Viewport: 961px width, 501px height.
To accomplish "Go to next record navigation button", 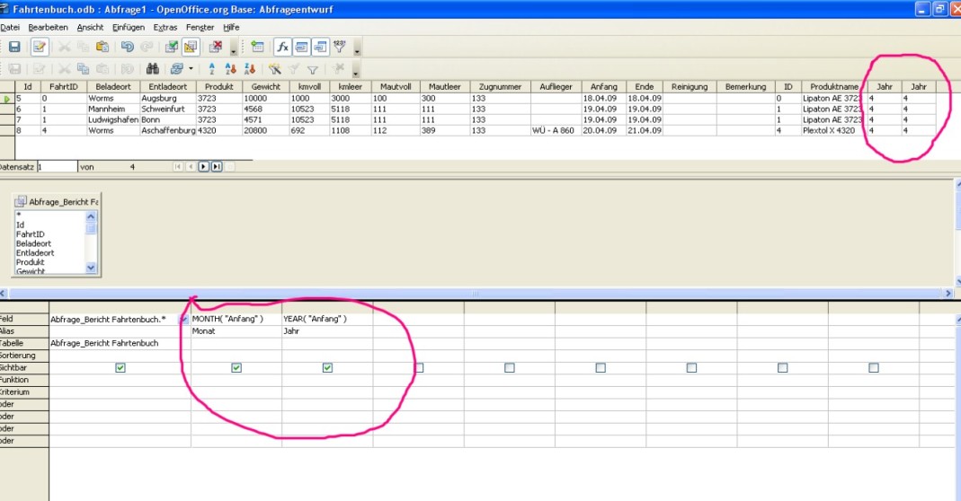I will (203, 167).
